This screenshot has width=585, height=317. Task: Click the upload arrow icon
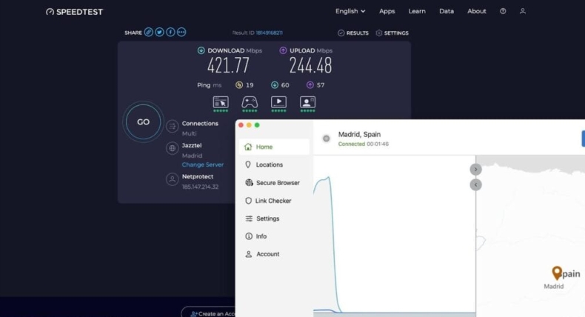point(283,50)
